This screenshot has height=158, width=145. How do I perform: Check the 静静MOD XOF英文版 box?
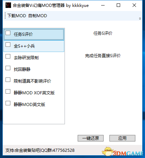pos(8,92)
